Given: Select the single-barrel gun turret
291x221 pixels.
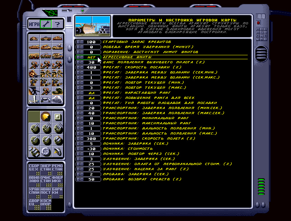Looking at the screenshot, I should (x=34, y=128).
